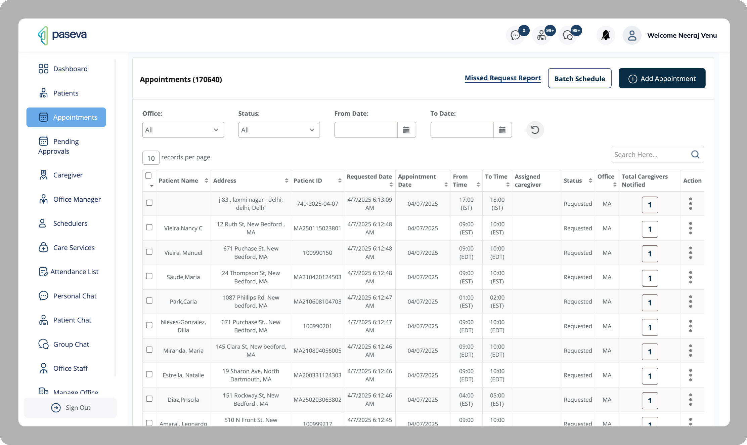Open action menu for Diaz,Priscila row
The image size is (747, 445).
pos(691,400)
